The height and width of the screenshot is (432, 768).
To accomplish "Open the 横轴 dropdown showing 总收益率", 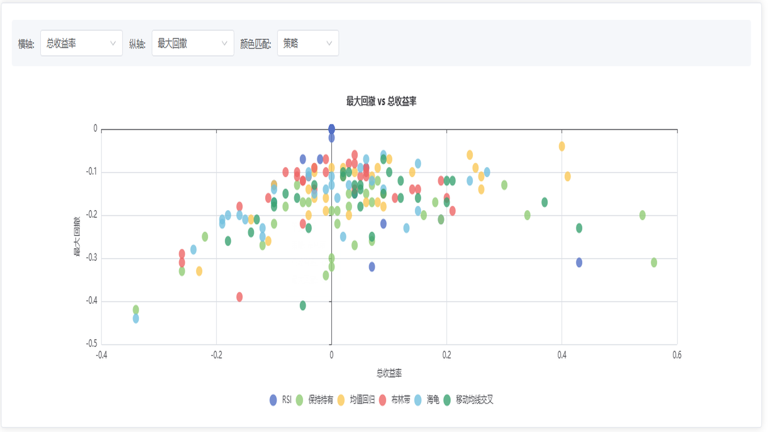I will pyautogui.click(x=81, y=43).
